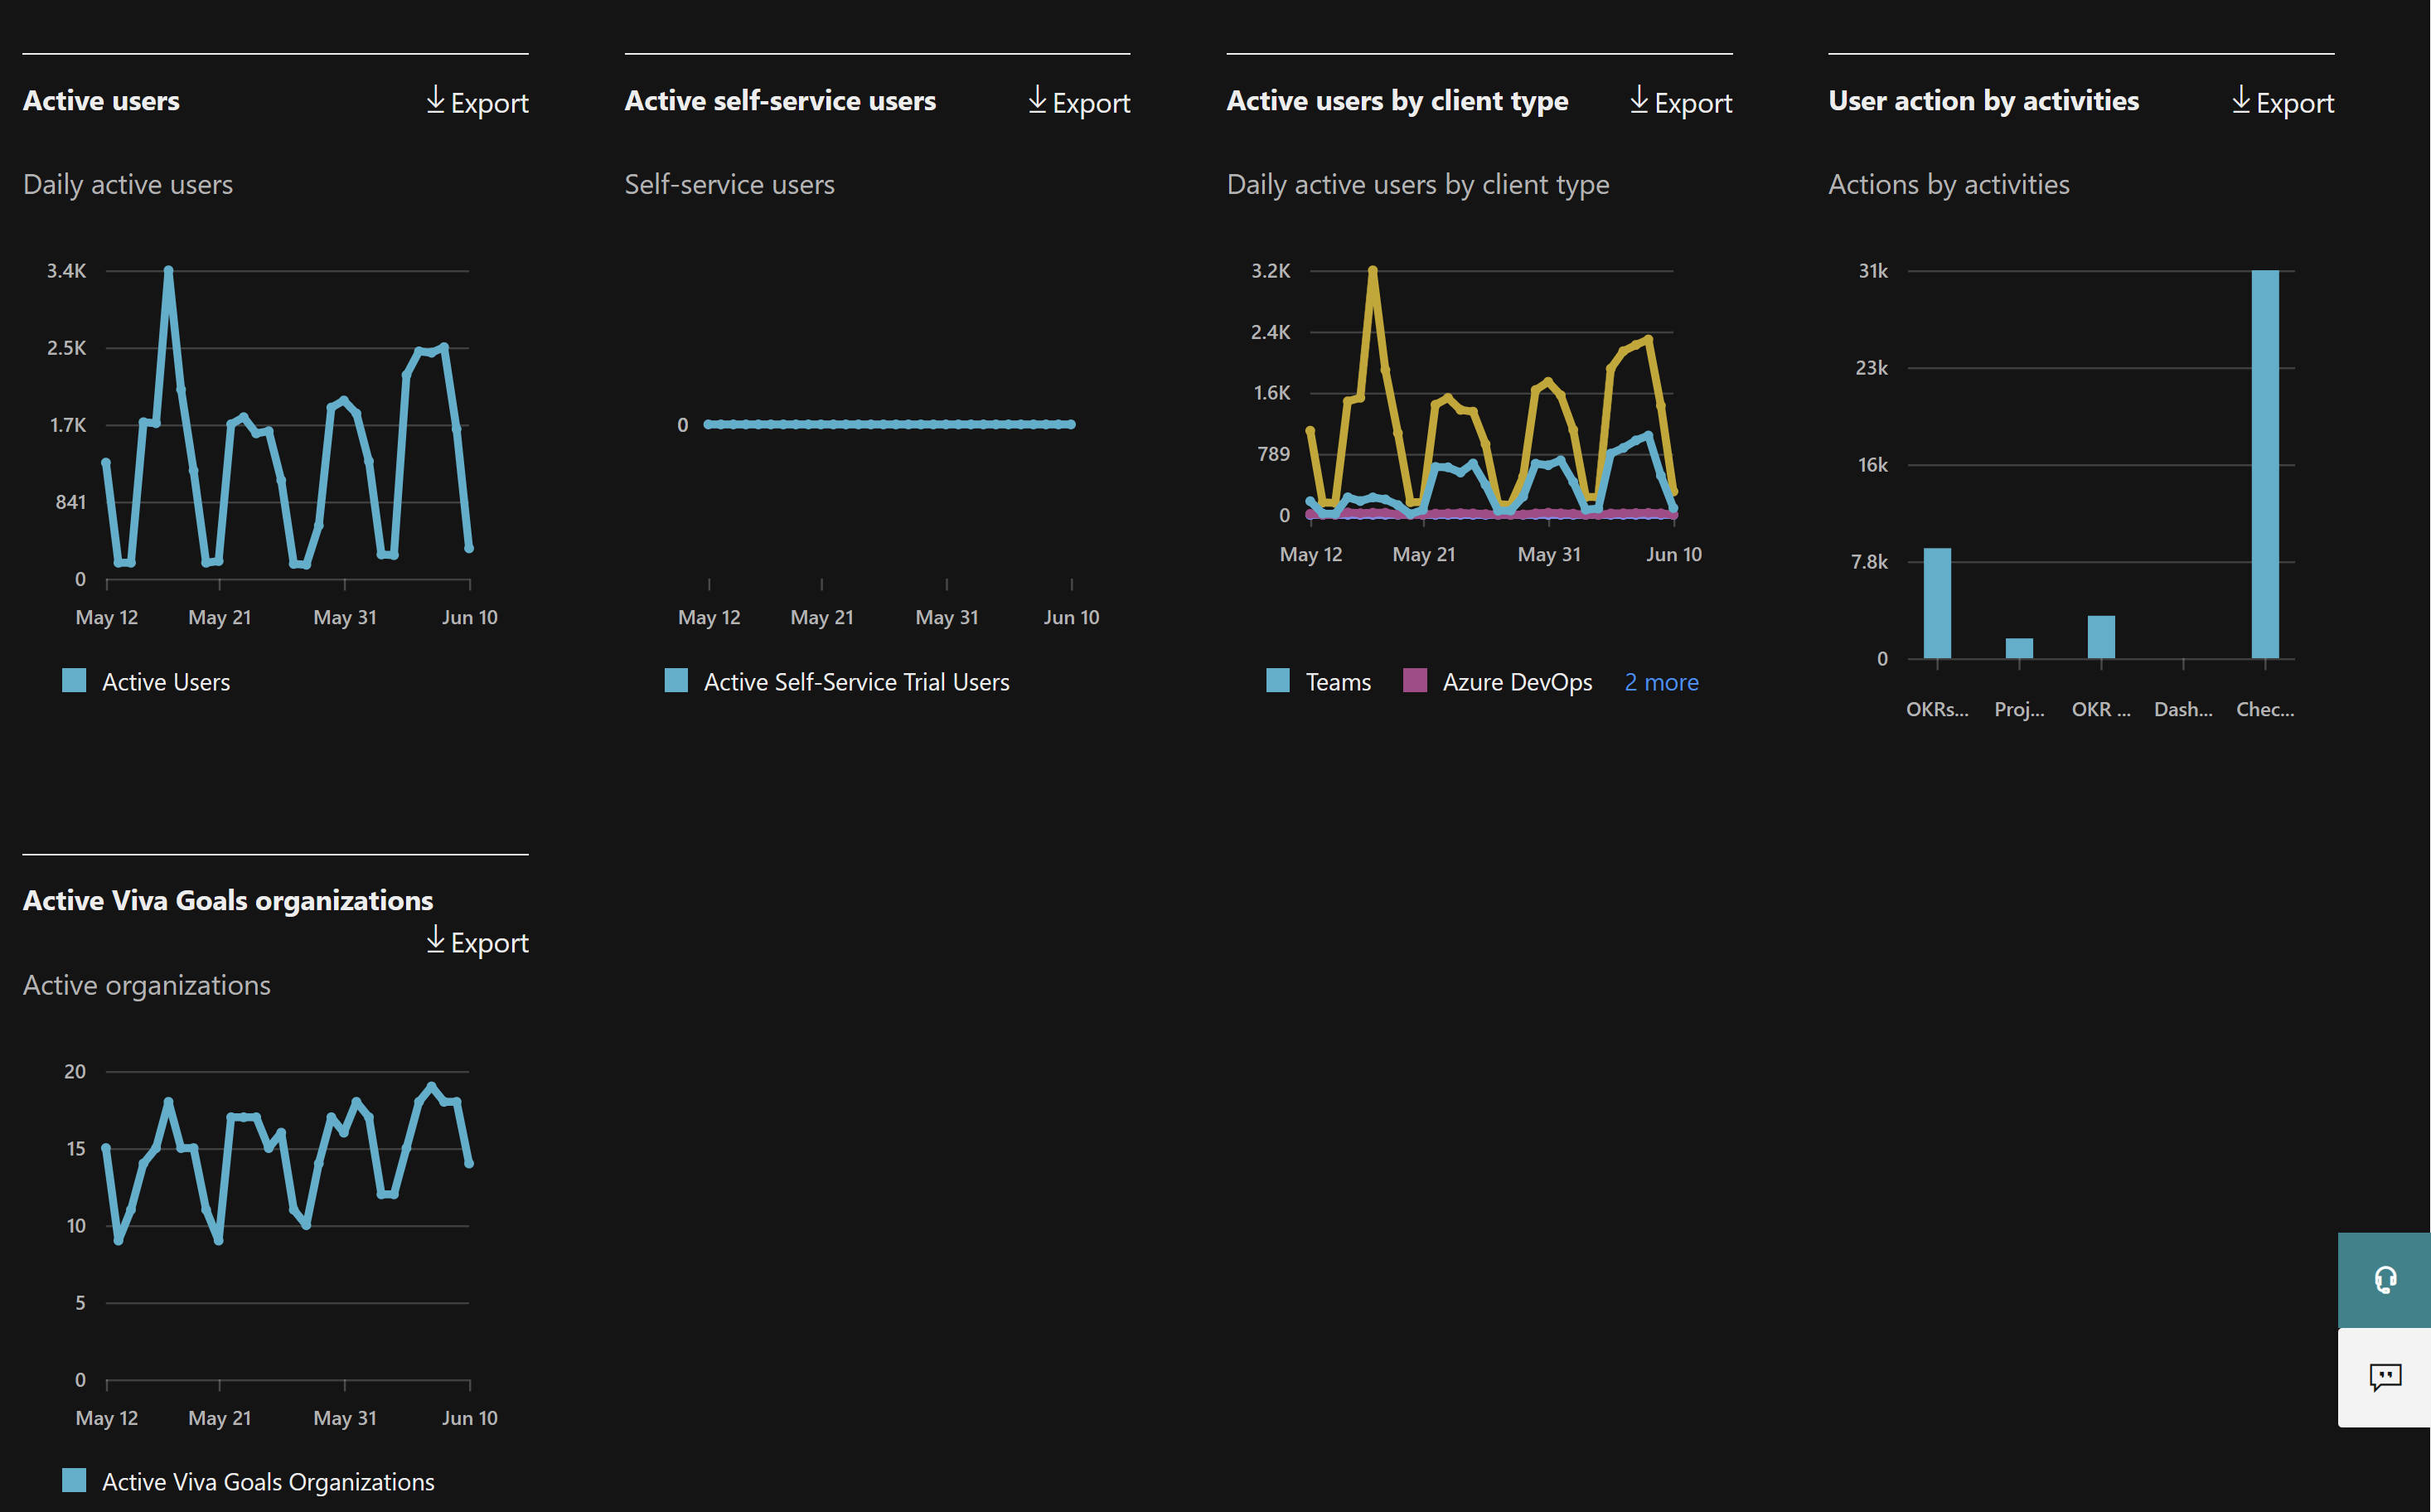Click the peak point of Daily active users
Screen dimensions: 2431x1512
pos(168,271)
